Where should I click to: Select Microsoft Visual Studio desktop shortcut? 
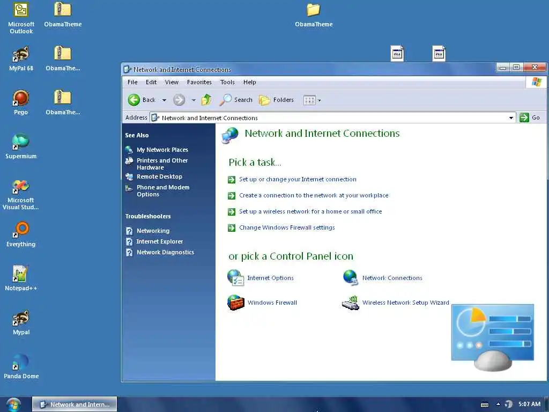point(21,194)
